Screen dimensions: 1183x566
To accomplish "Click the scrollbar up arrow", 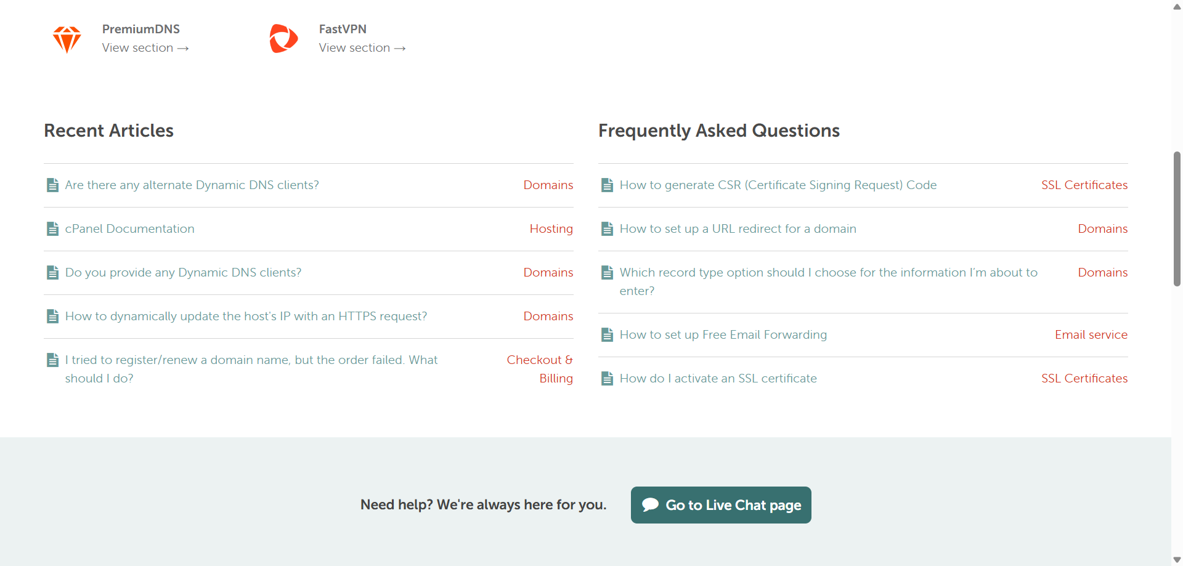I will coord(1177,7).
